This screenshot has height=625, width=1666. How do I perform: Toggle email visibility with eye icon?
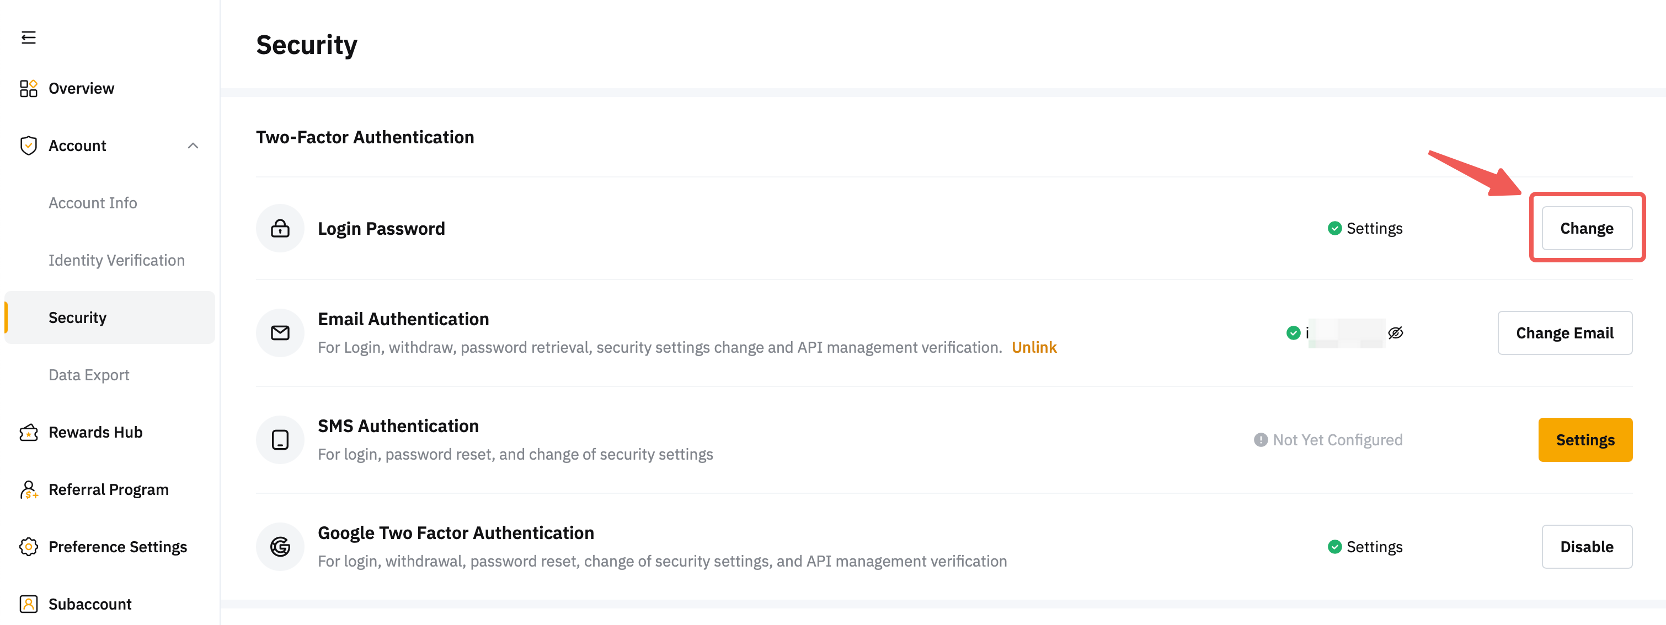point(1396,333)
